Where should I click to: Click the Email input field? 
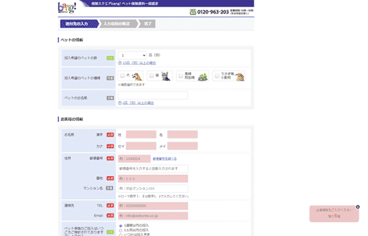coord(153,216)
